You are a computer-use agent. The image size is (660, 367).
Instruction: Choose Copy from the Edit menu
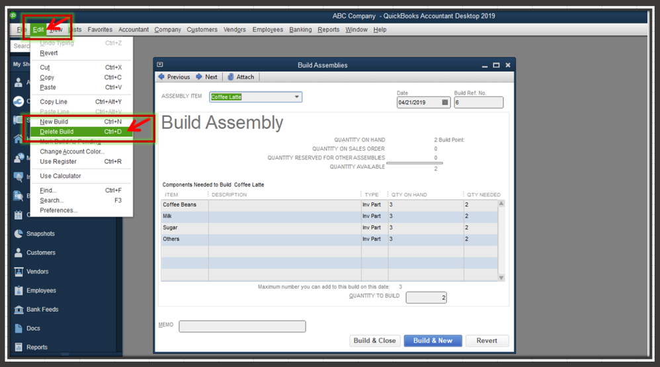(x=81, y=77)
